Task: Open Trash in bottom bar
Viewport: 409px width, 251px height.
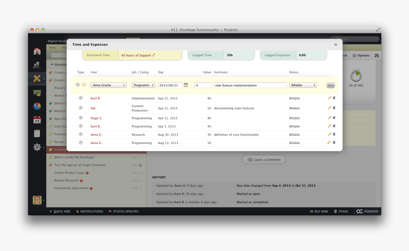Action: coord(341,212)
